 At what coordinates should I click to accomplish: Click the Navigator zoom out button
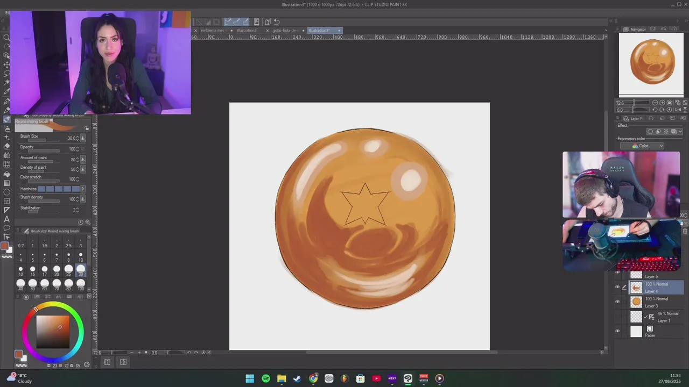[655, 103]
